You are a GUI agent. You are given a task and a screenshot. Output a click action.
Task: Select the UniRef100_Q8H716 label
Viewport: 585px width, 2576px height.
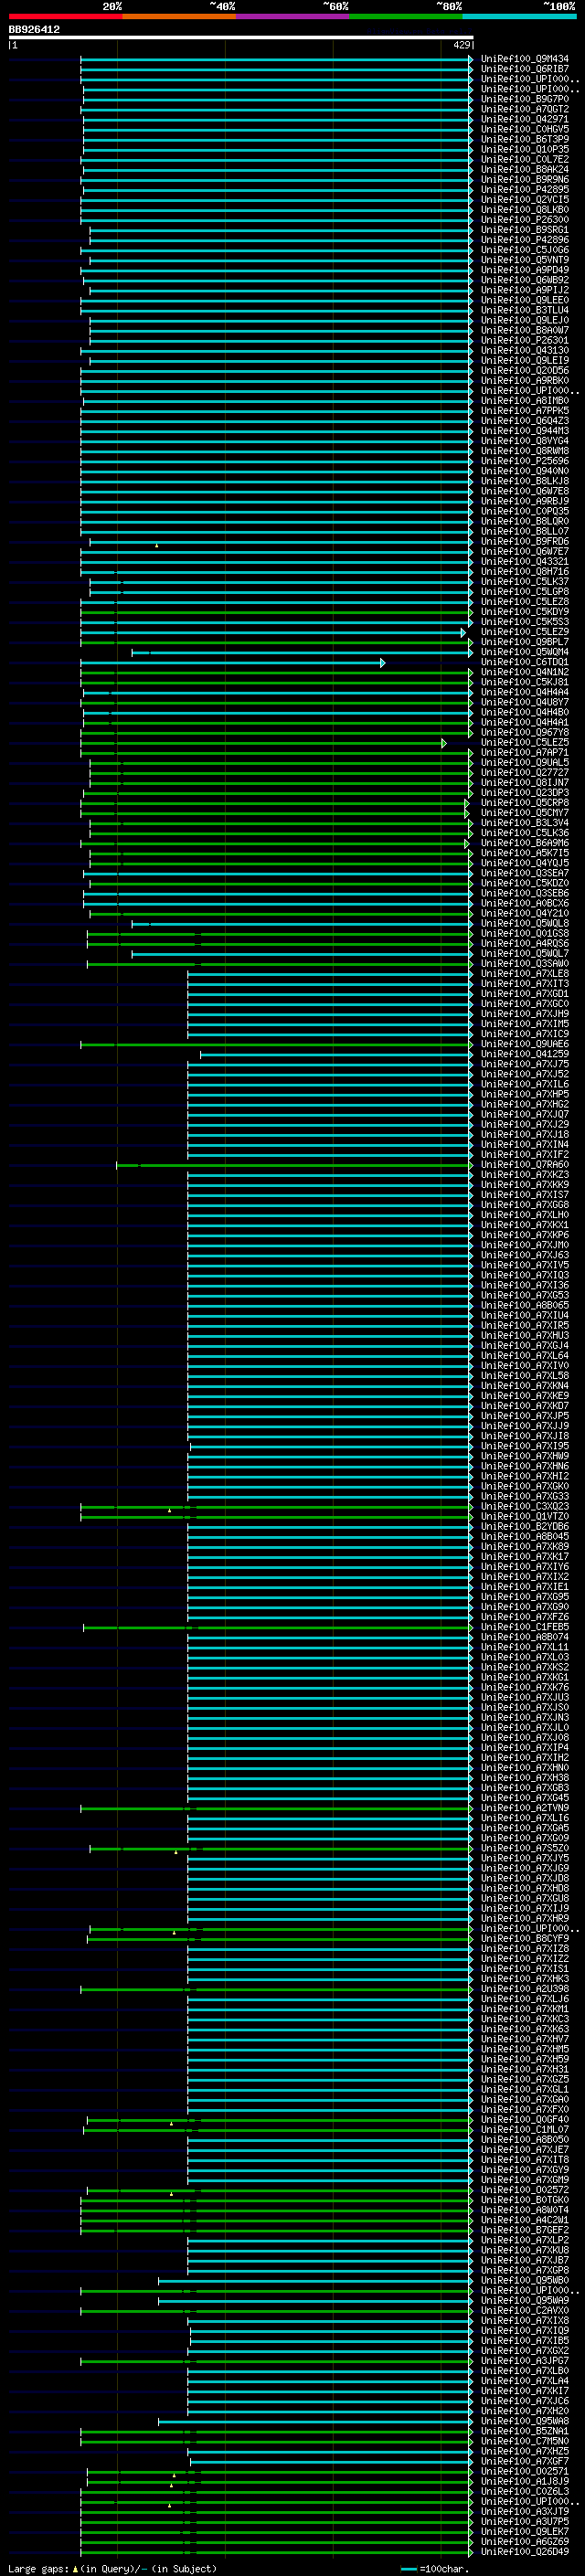point(525,572)
